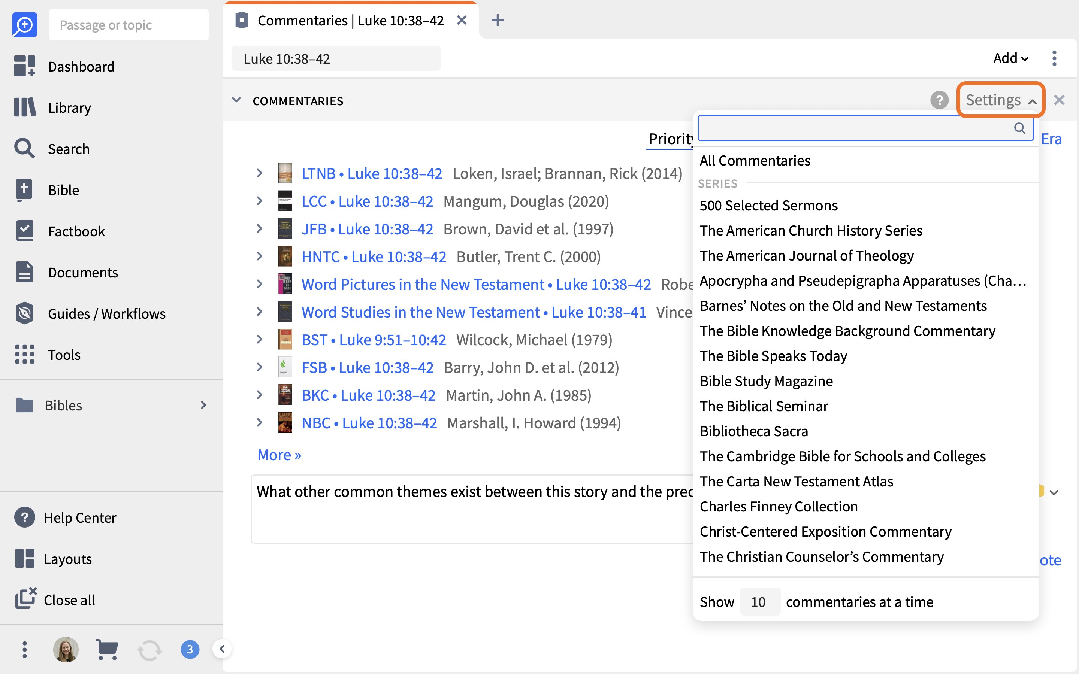This screenshot has width=1079, height=674.
Task: Choose The Carta New Testament Atlas
Action: coord(796,481)
